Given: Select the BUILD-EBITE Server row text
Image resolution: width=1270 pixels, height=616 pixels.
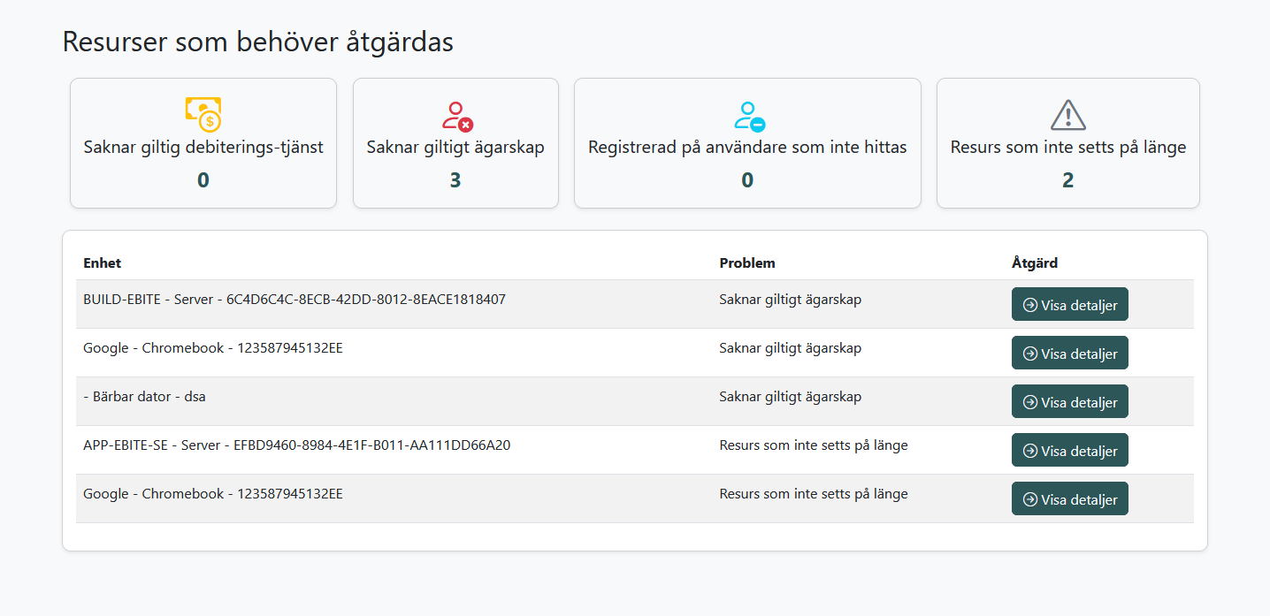Looking at the screenshot, I should (x=295, y=300).
